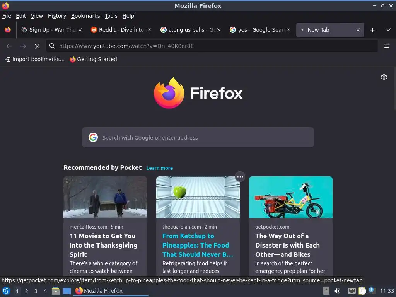Click the getpocket.com source text

(x=272, y=227)
